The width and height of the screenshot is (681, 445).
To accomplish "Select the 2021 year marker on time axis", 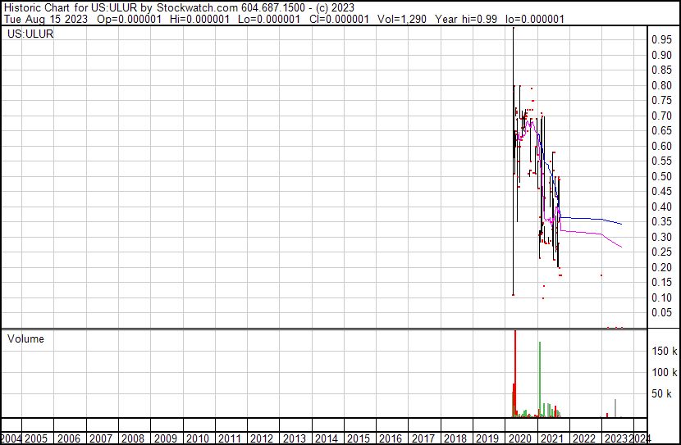I will point(551,438).
